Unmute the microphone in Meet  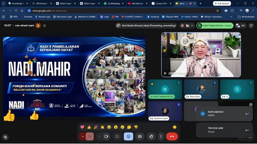coord(90,136)
